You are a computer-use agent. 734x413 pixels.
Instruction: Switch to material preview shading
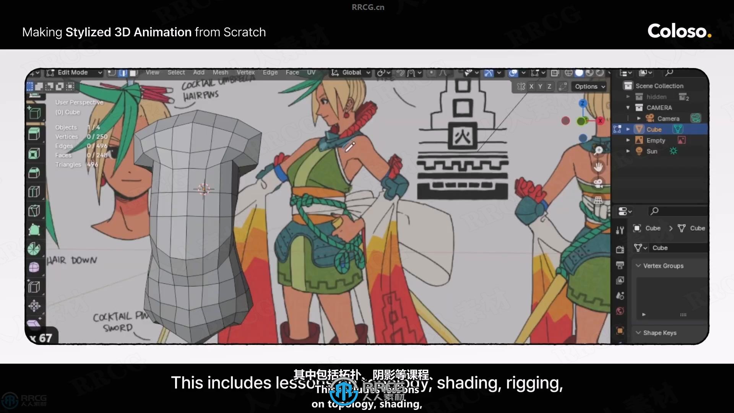[589, 73]
